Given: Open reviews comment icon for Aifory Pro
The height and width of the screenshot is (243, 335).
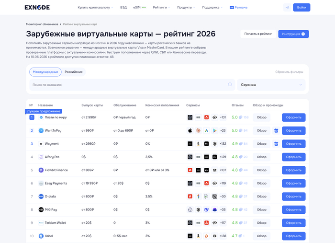Looking at the screenshot, I should click(241, 157).
